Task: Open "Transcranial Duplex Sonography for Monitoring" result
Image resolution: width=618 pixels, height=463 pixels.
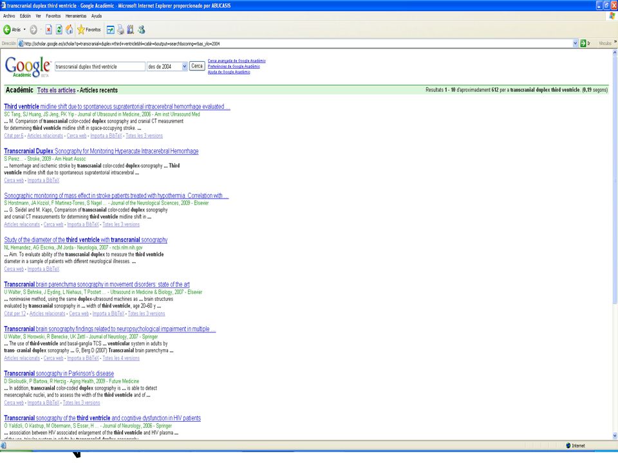Action: [101, 150]
